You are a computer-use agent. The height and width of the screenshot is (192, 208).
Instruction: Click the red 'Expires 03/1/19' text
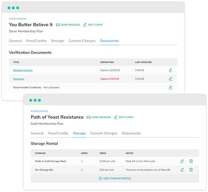[110, 79]
